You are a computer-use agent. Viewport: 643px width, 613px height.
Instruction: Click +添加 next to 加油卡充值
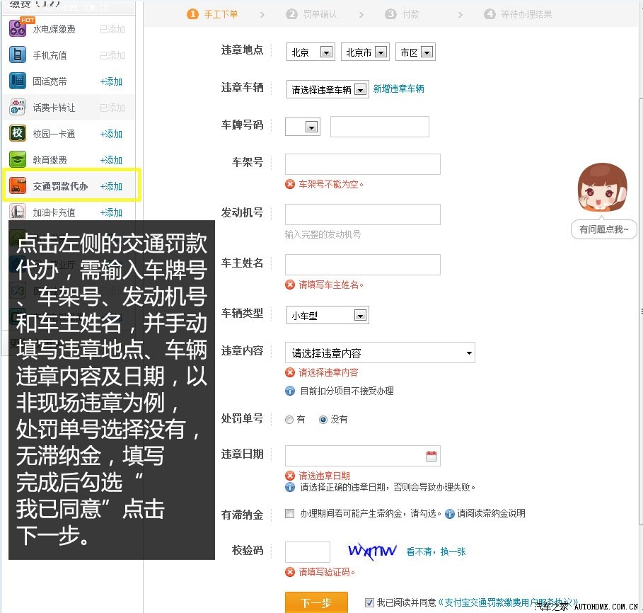point(111,212)
